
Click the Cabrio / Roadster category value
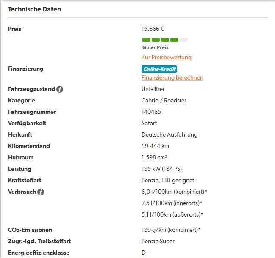click(164, 101)
